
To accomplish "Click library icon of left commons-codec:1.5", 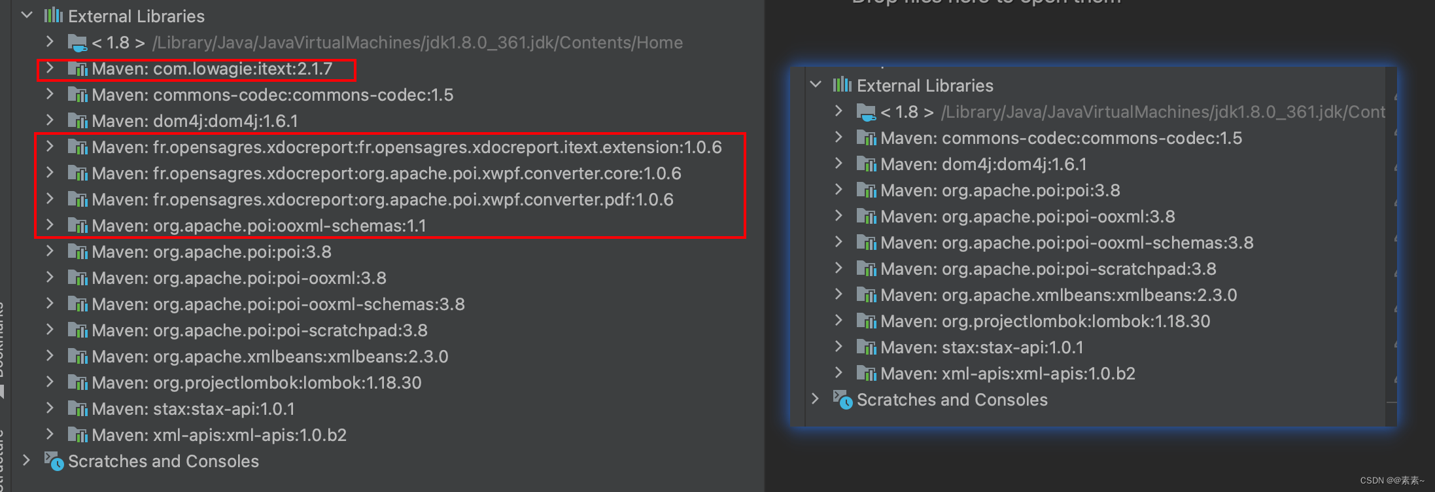I will (x=77, y=94).
